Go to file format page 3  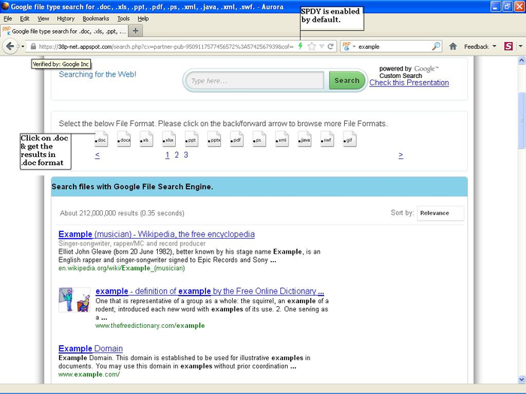coord(186,155)
